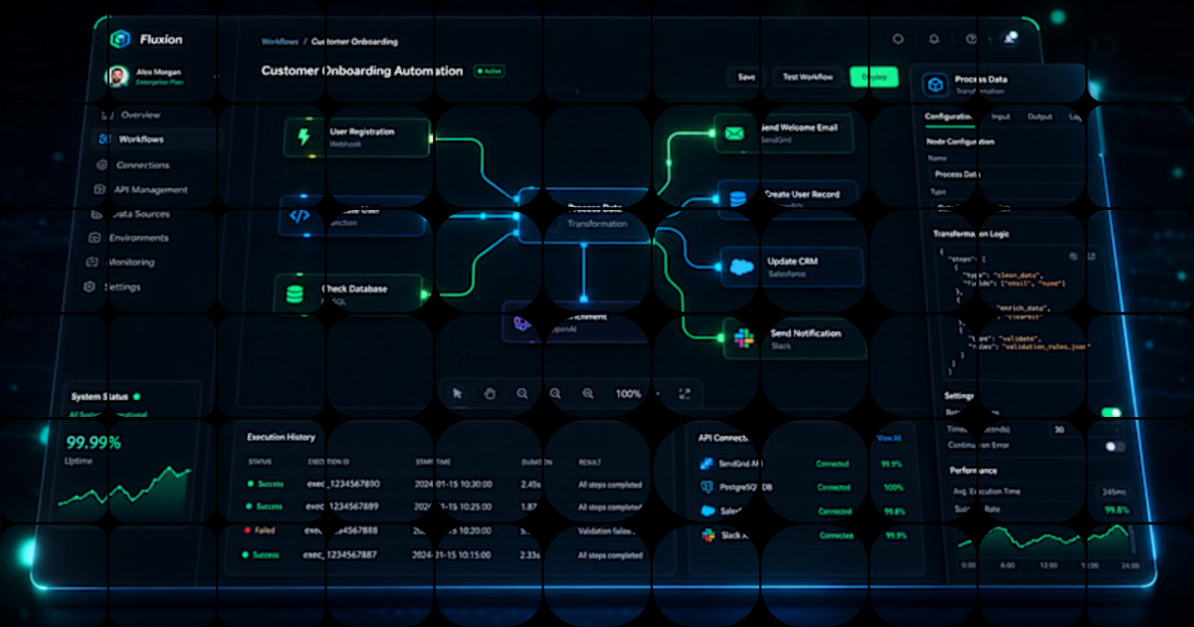
Task: Select the Process Data Transformation node
Action: 584,217
